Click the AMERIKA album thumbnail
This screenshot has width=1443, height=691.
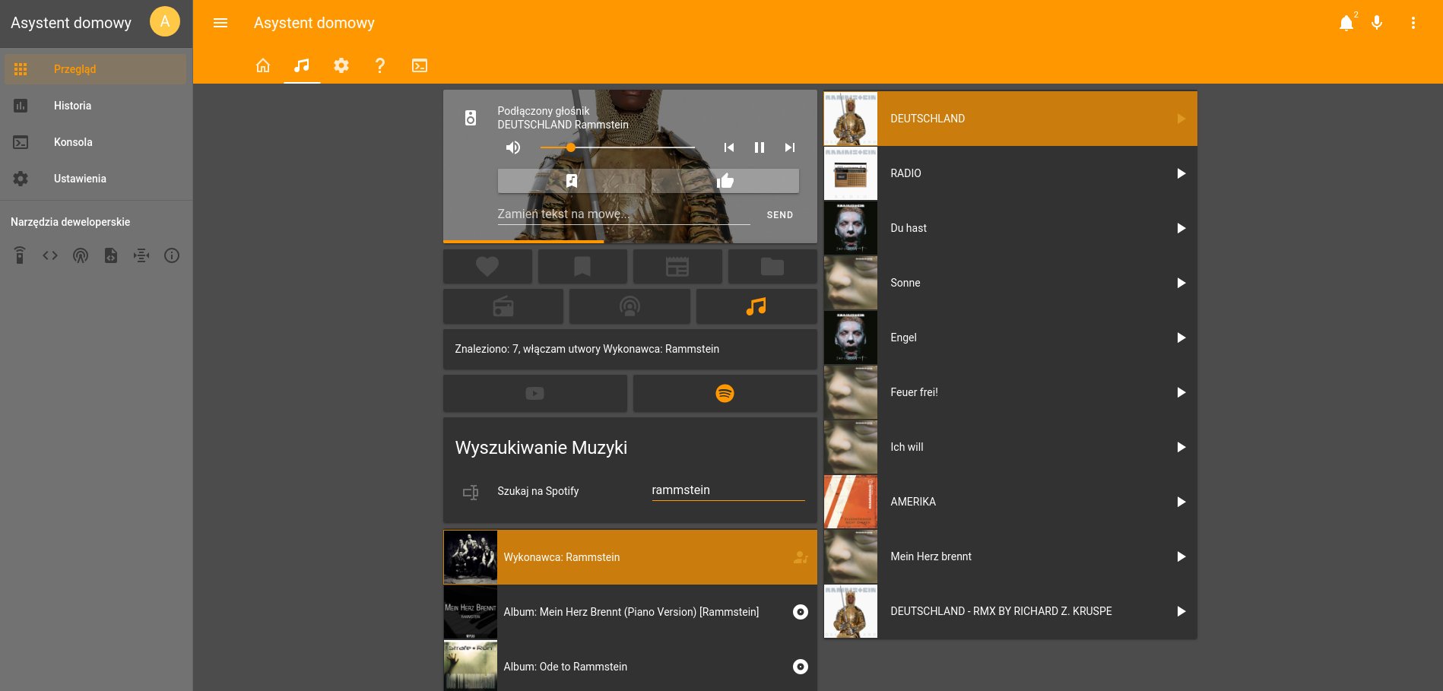pos(851,502)
